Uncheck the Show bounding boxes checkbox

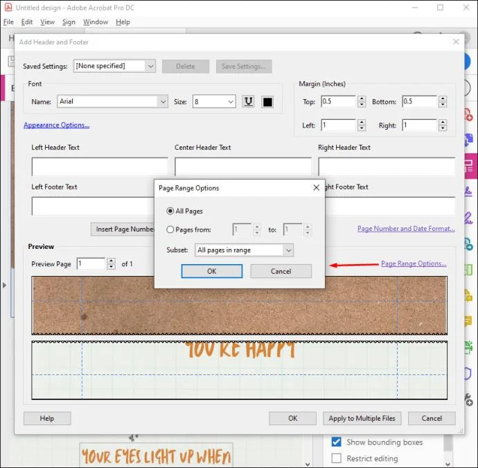(336, 442)
